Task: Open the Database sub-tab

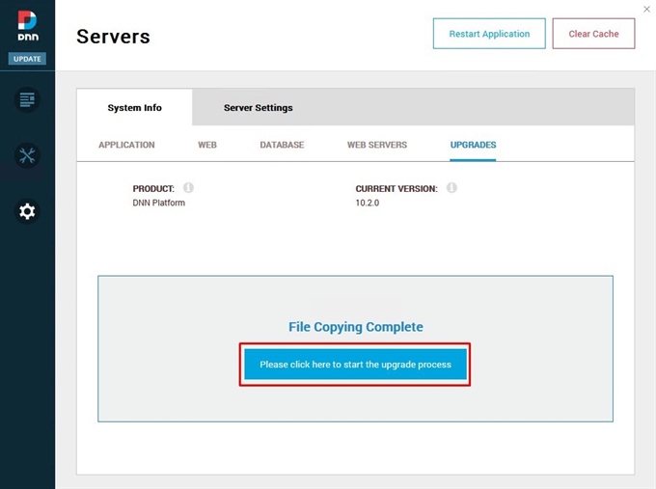Action: (282, 145)
